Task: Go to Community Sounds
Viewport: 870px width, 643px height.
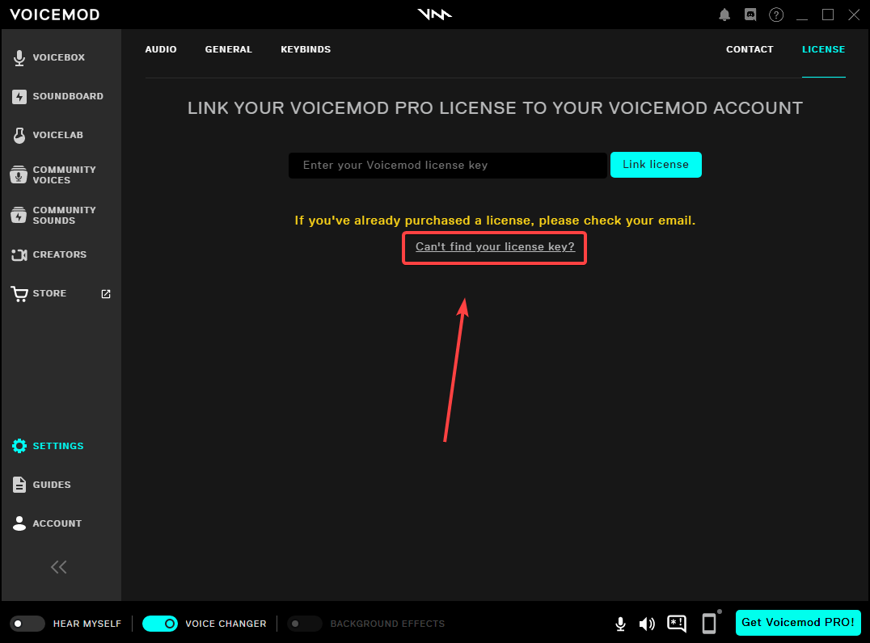Action: (x=53, y=215)
